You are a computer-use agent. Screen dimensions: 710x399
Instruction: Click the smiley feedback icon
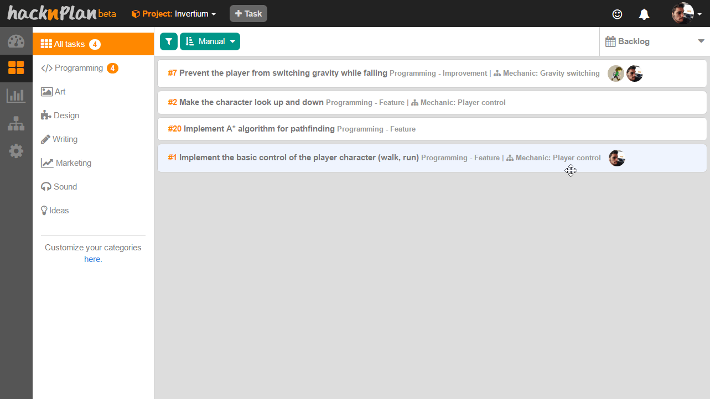click(x=617, y=14)
